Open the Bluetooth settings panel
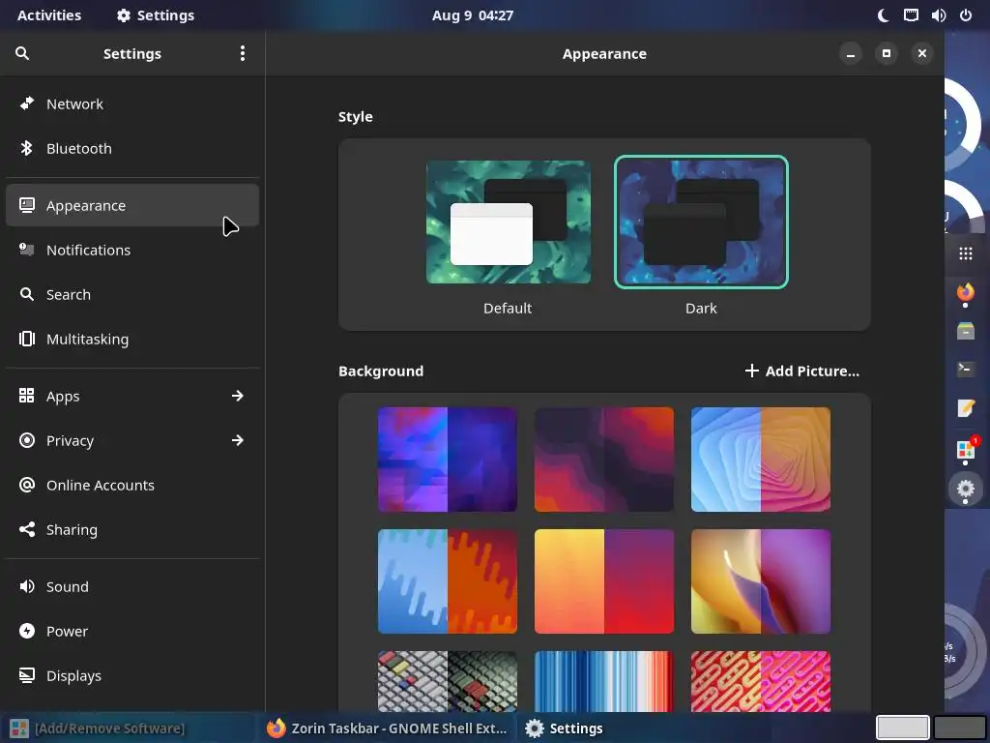The width and height of the screenshot is (990, 743). 132,148
